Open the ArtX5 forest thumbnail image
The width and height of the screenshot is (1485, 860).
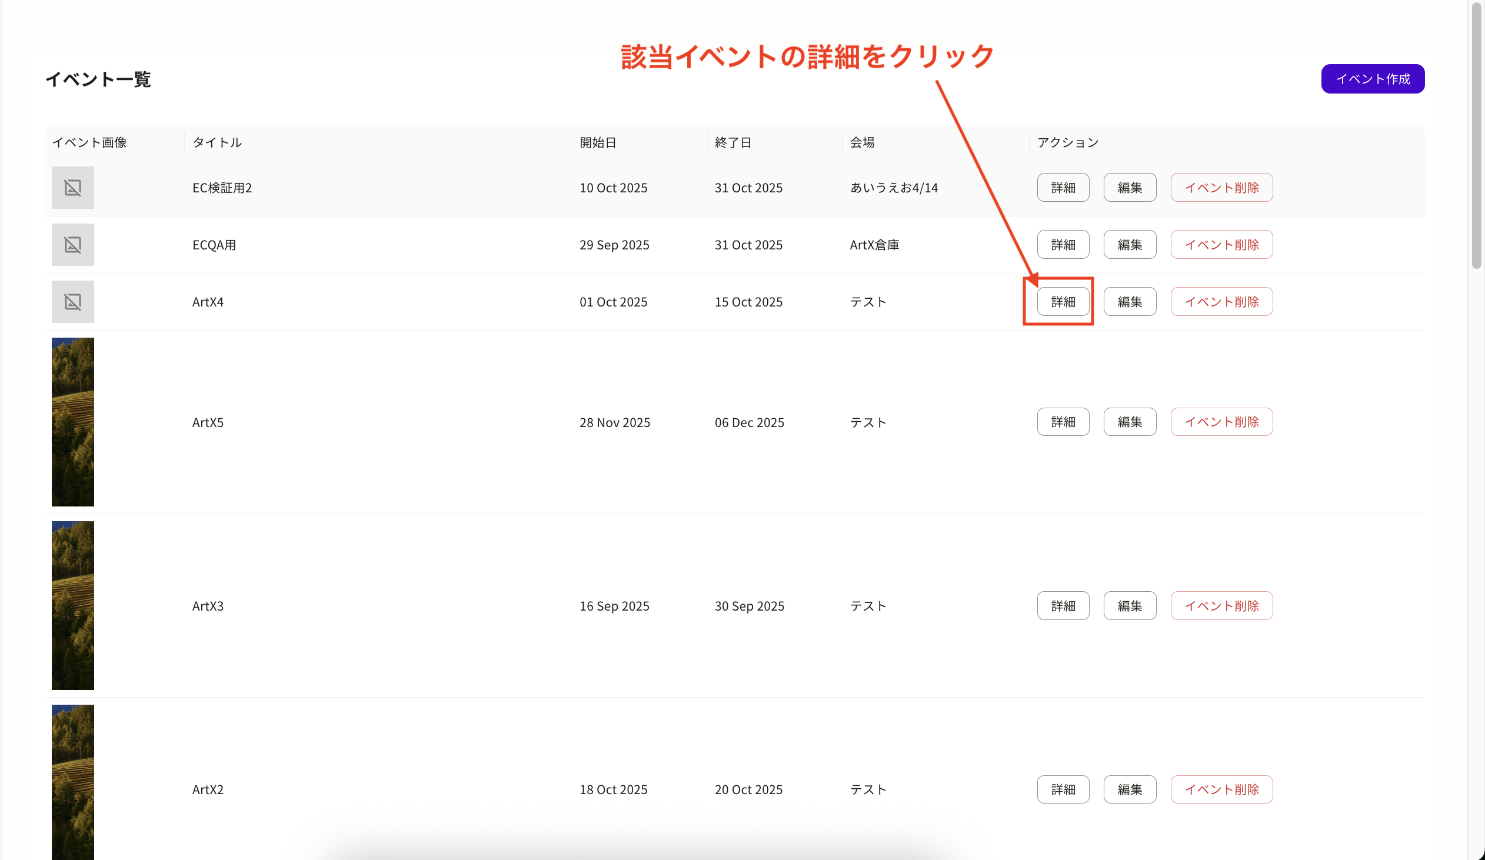(x=72, y=422)
